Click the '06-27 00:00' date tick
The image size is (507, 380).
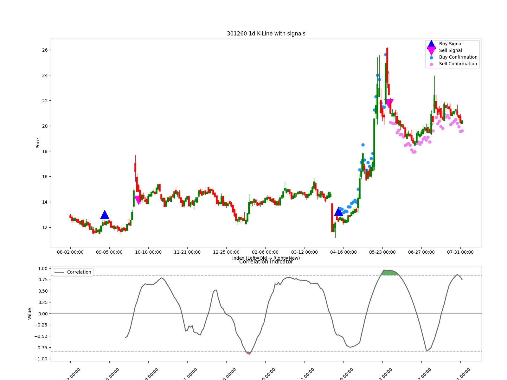tap(421, 252)
